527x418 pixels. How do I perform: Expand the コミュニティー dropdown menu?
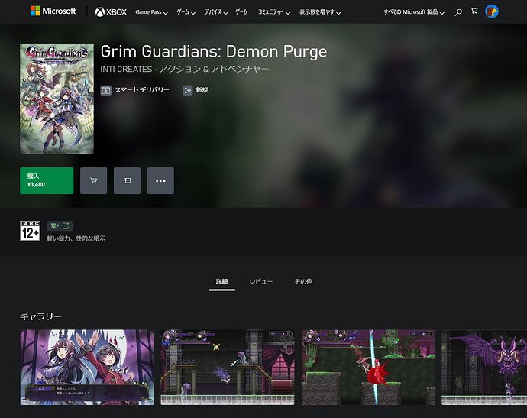pyautogui.click(x=274, y=12)
